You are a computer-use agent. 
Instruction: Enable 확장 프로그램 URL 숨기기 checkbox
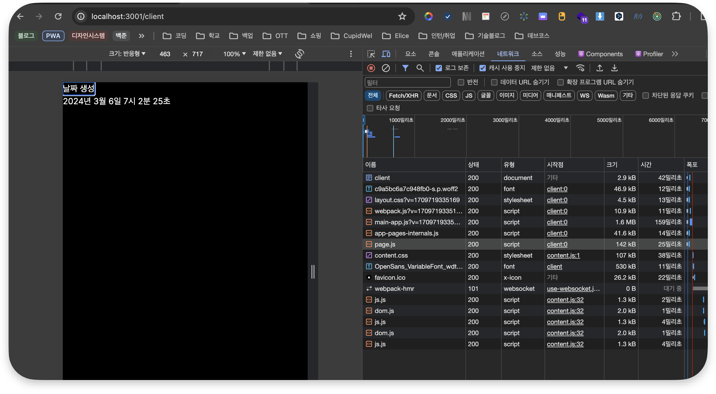[x=560, y=82]
